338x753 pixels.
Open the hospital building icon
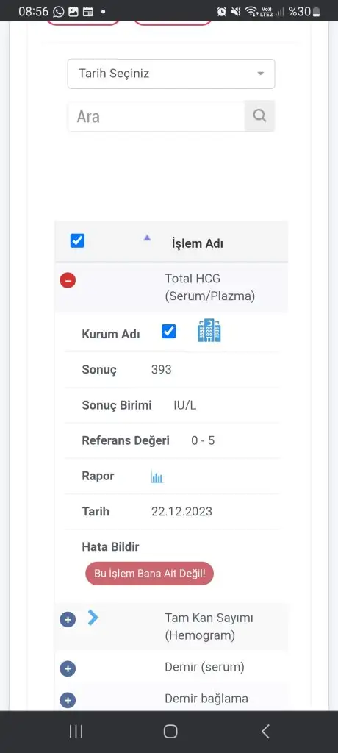pyautogui.click(x=209, y=330)
